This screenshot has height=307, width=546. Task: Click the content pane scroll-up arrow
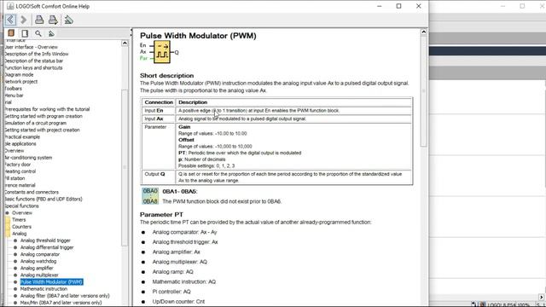pos(423,32)
